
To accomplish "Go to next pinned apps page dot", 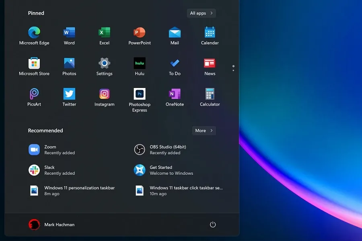I will click(233, 70).
